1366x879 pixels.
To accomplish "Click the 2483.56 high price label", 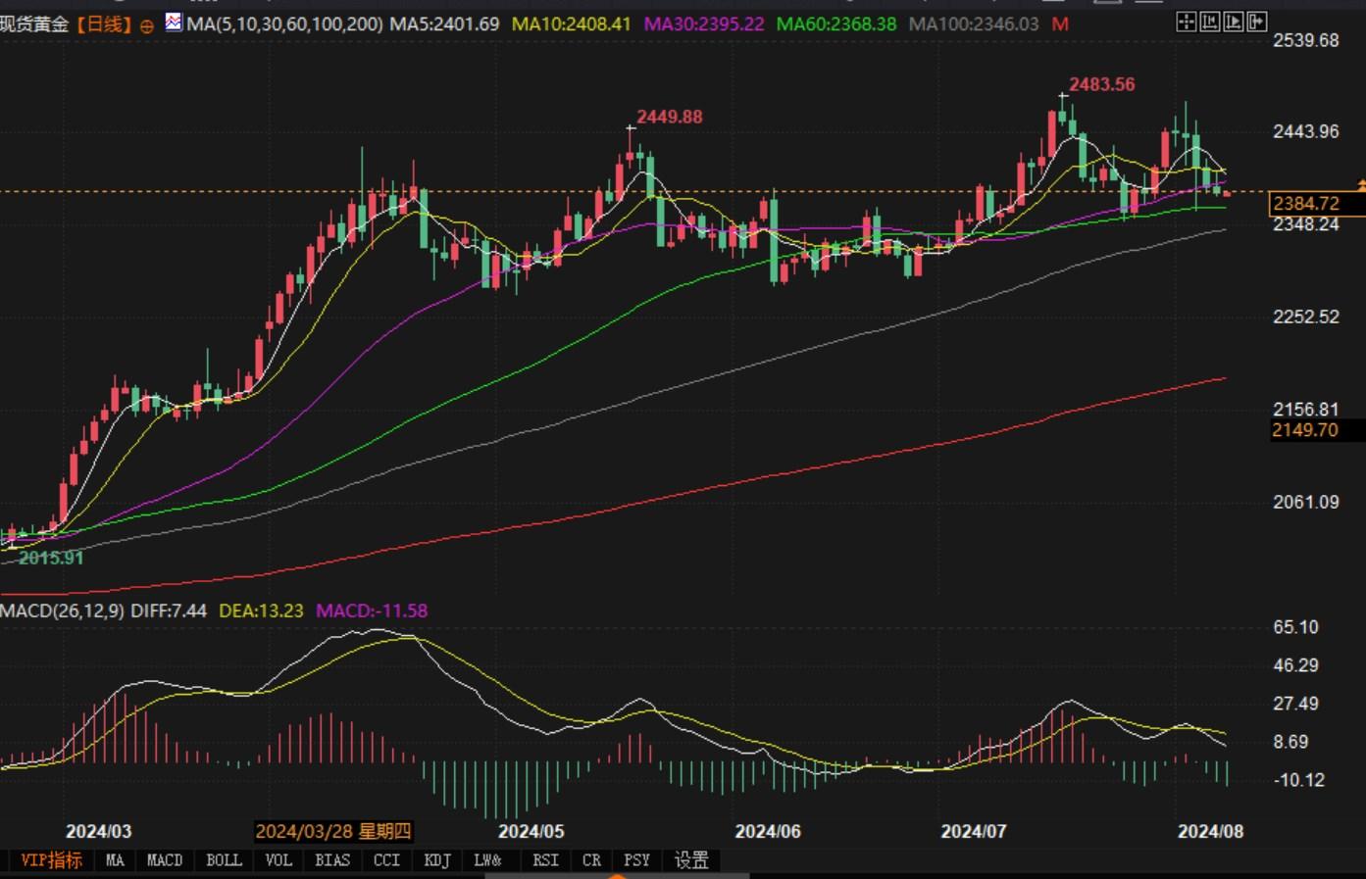I will (1101, 84).
